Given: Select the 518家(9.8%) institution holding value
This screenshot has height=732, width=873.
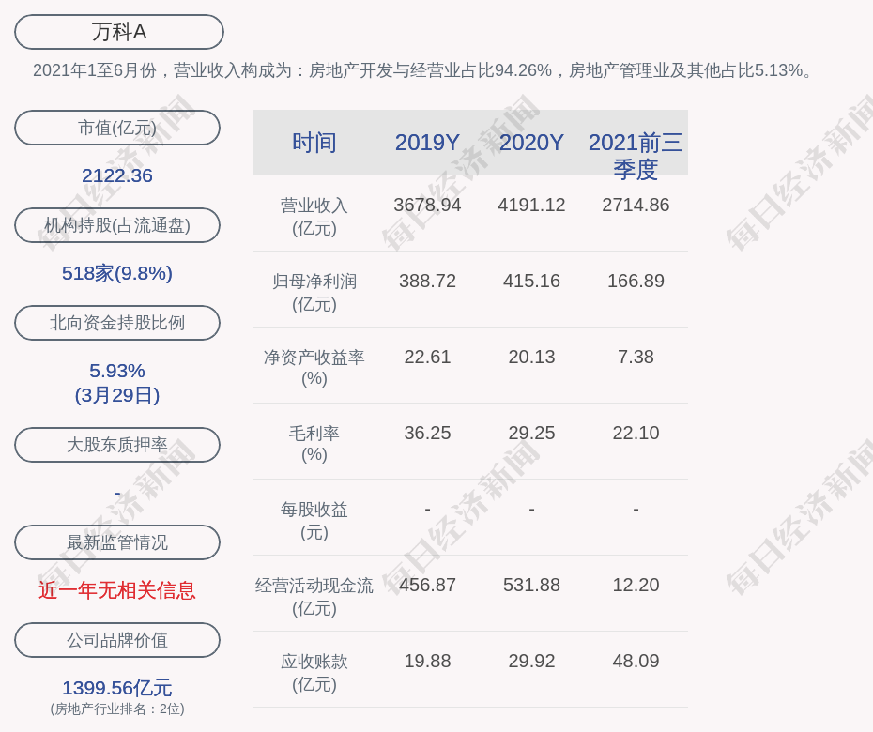Looking at the screenshot, I should click(117, 273).
